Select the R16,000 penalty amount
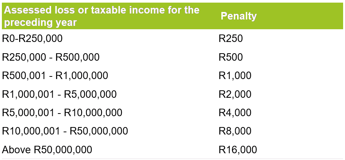The image size is (345, 160). click(238, 150)
